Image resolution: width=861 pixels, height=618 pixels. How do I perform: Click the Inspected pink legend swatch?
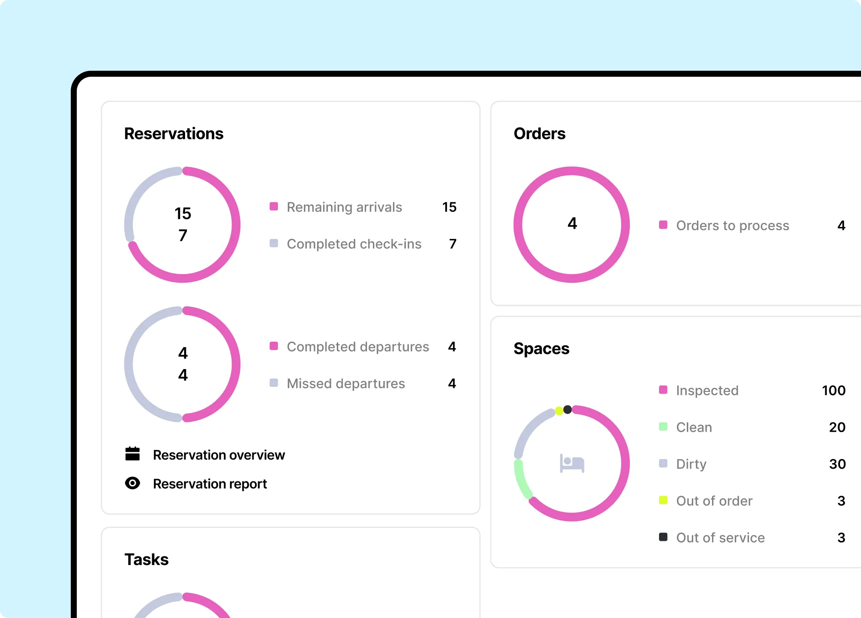coord(663,390)
